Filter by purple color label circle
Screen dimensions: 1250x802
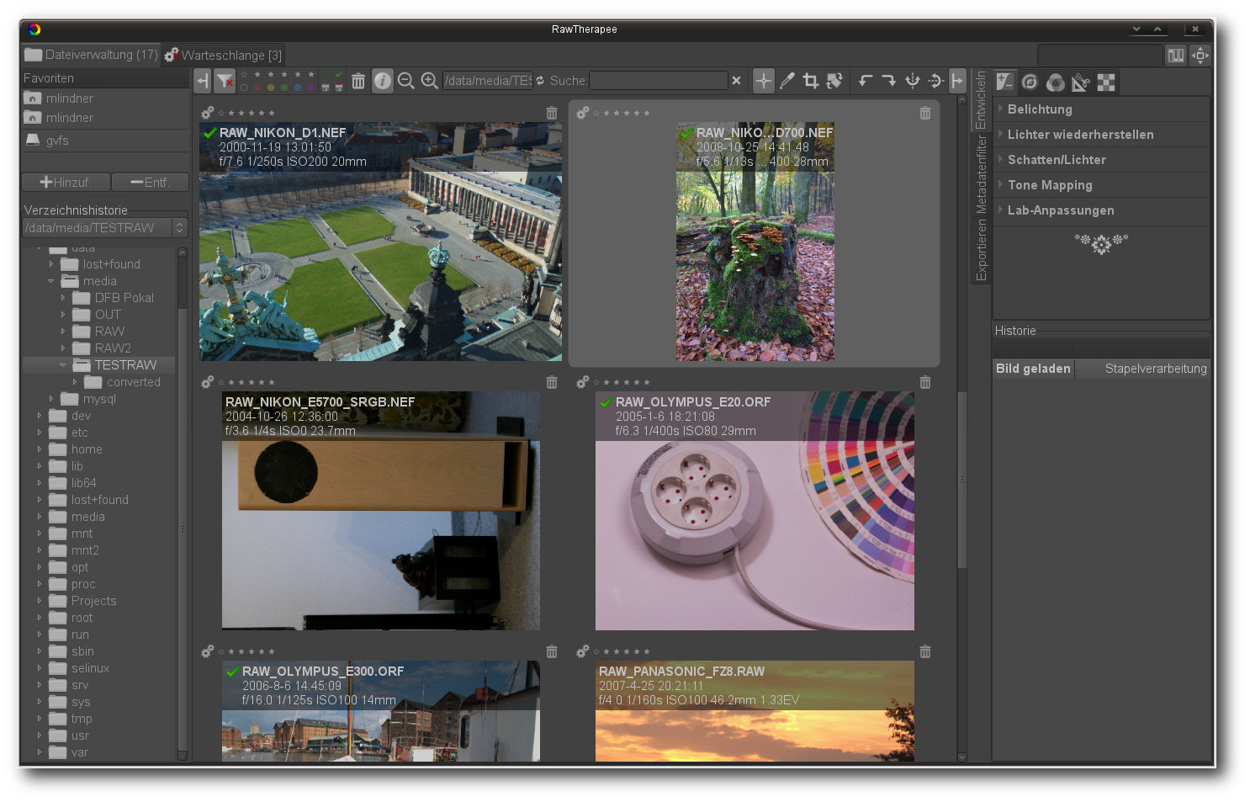311,88
